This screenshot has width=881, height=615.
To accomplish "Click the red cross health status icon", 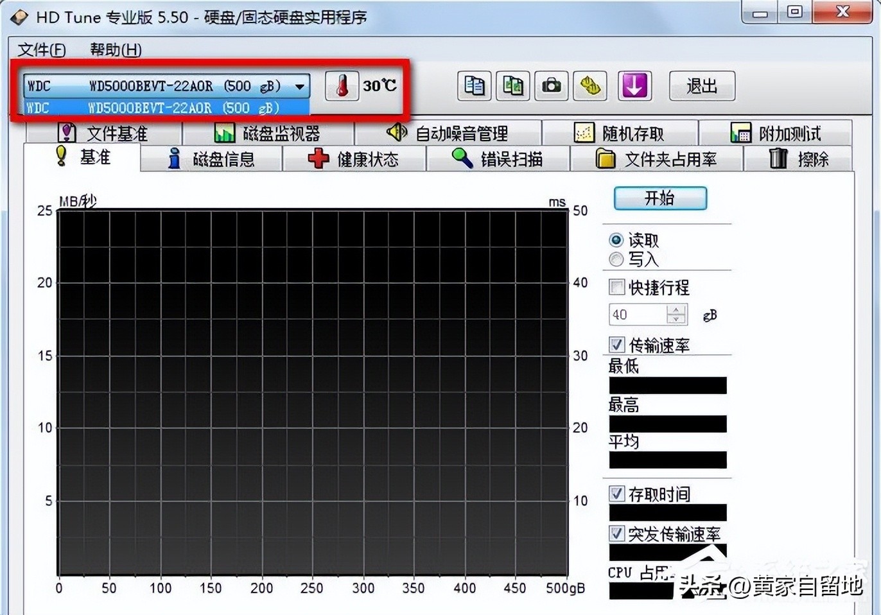I will (x=319, y=158).
